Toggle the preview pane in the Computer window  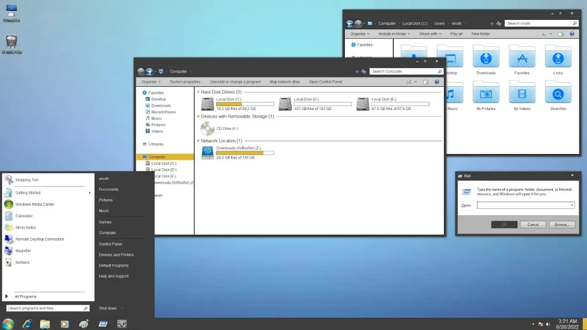click(426, 82)
